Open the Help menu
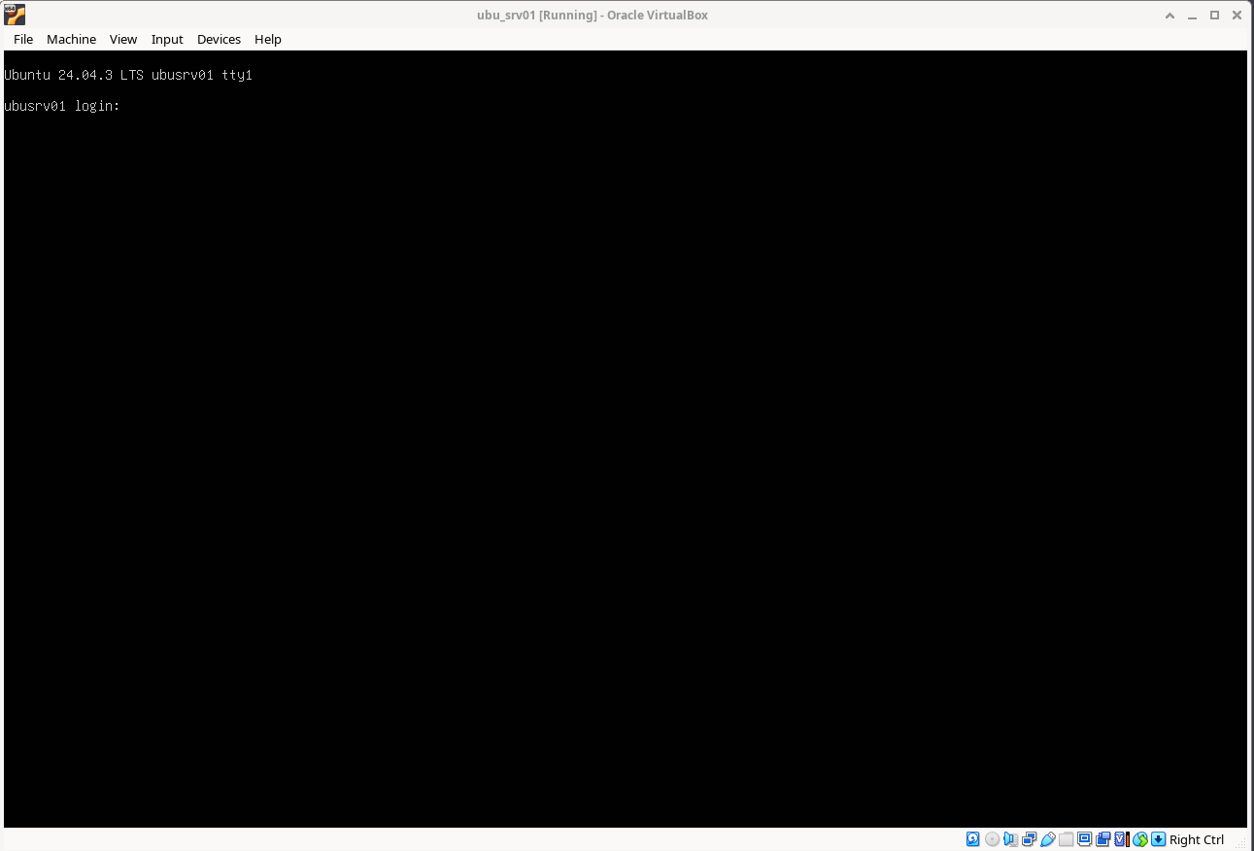 pyautogui.click(x=268, y=39)
